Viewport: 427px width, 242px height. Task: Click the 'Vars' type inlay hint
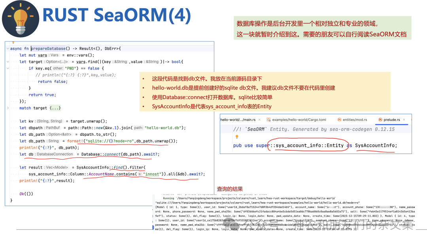pos(54,55)
